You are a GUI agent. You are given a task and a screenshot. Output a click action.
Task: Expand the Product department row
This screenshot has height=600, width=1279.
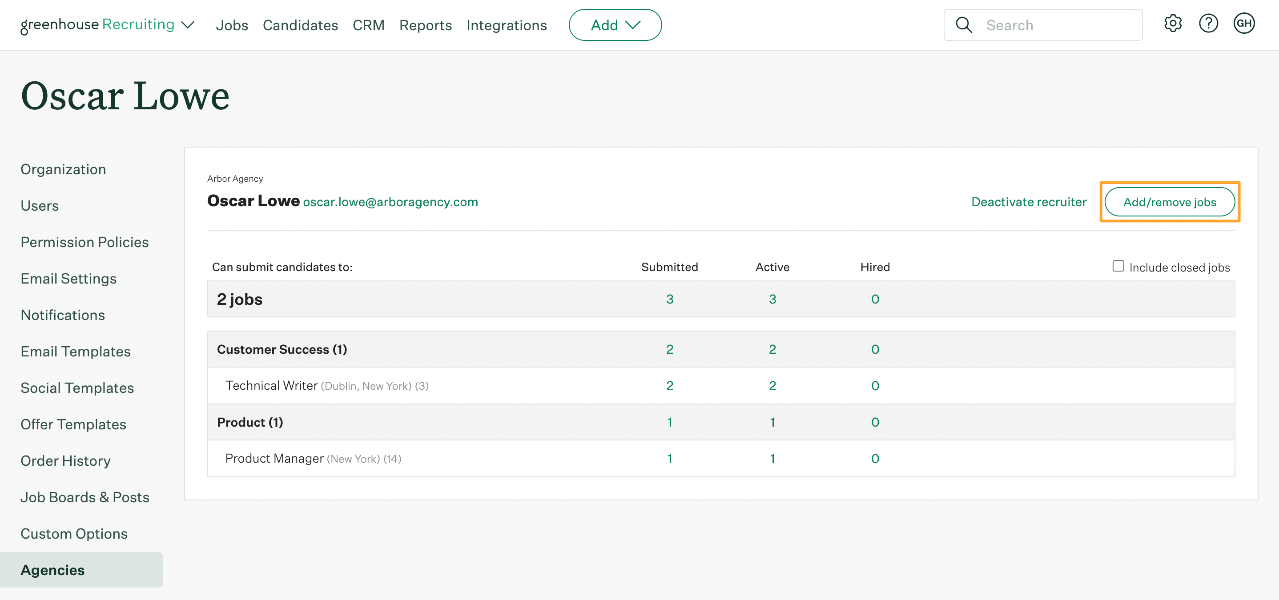[x=249, y=421]
